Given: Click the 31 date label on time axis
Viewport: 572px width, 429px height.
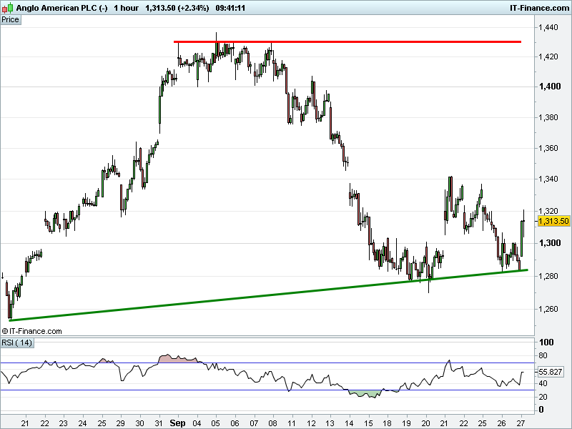Looking at the screenshot, I should 158,423.
